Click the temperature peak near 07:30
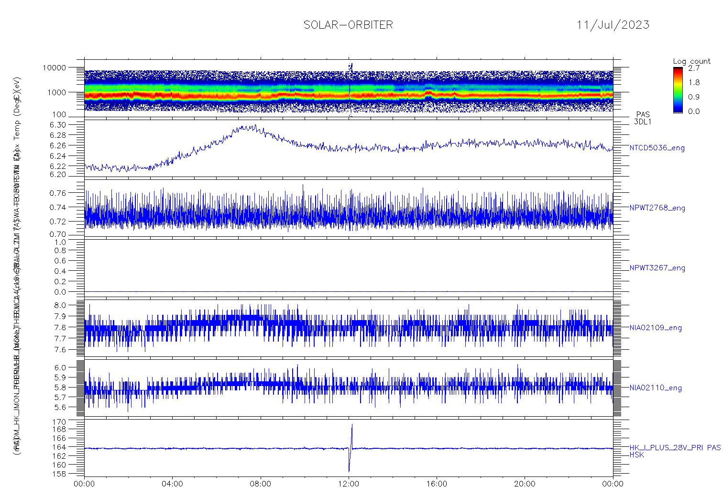This screenshot has width=723, height=488. click(x=249, y=127)
